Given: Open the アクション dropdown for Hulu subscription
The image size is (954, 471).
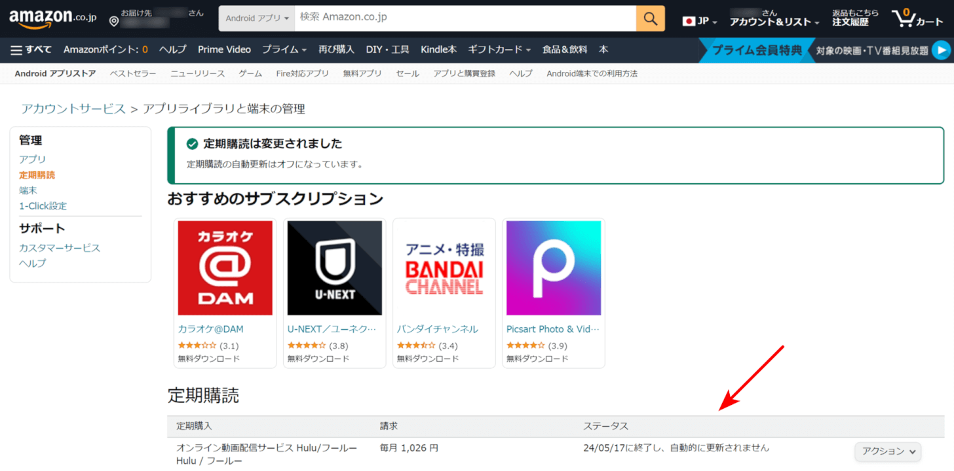Looking at the screenshot, I should [888, 451].
